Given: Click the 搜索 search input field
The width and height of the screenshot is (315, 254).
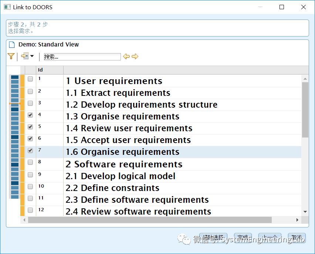Looking at the screenshot, I should 82,57.
